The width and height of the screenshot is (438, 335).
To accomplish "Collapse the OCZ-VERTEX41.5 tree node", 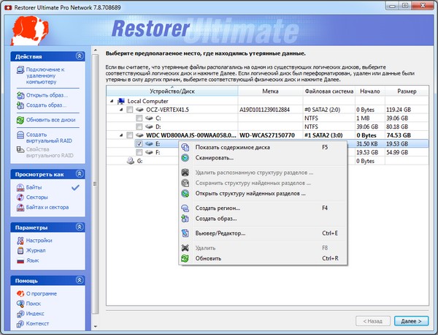I will pyautogui.click(x=121, y=110).
